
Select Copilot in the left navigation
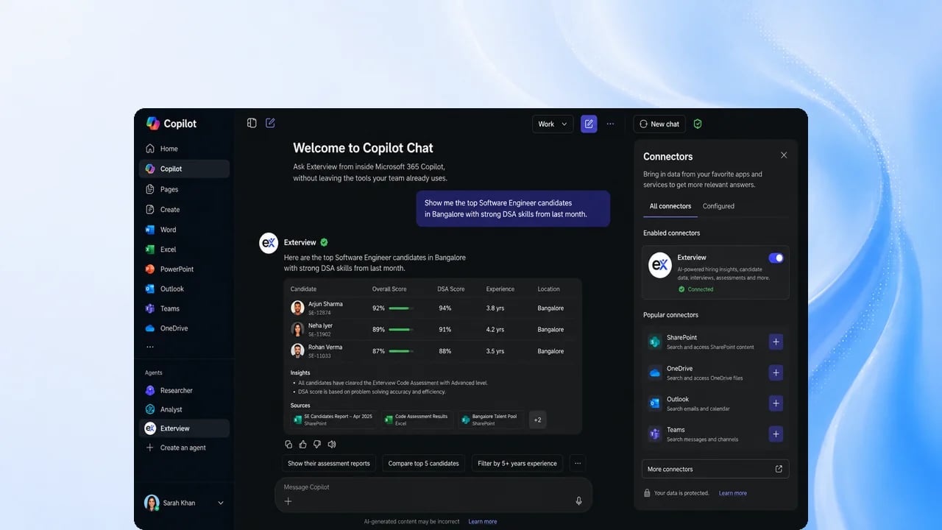pyautogui.click(x=184, y=169)
